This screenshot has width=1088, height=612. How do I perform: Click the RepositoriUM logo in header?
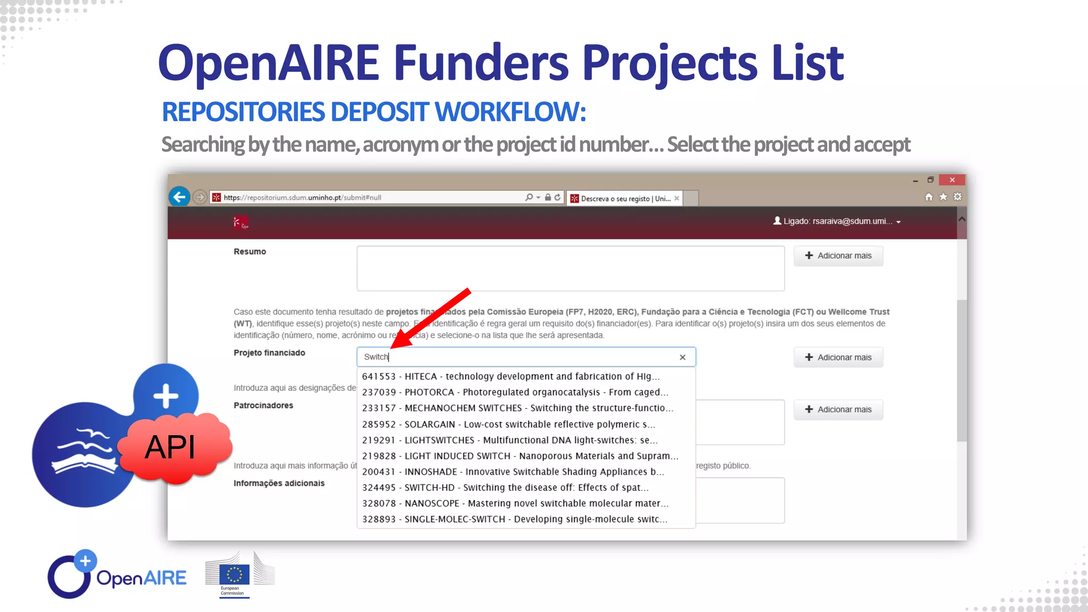(241, 222)
